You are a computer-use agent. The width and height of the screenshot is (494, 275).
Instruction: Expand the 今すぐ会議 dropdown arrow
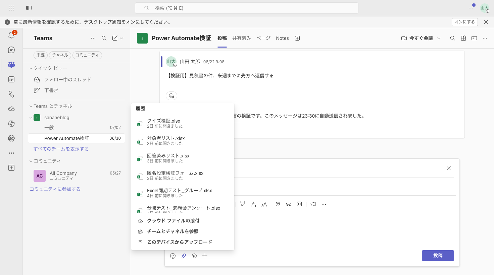coord(439,38)
